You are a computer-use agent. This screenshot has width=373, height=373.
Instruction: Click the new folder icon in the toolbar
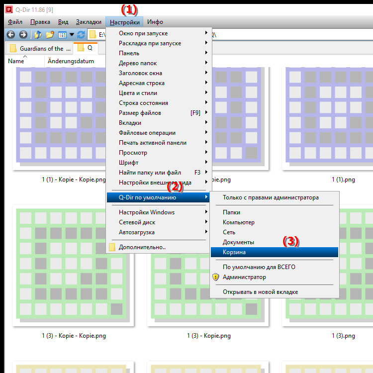[x=50, y=35]
